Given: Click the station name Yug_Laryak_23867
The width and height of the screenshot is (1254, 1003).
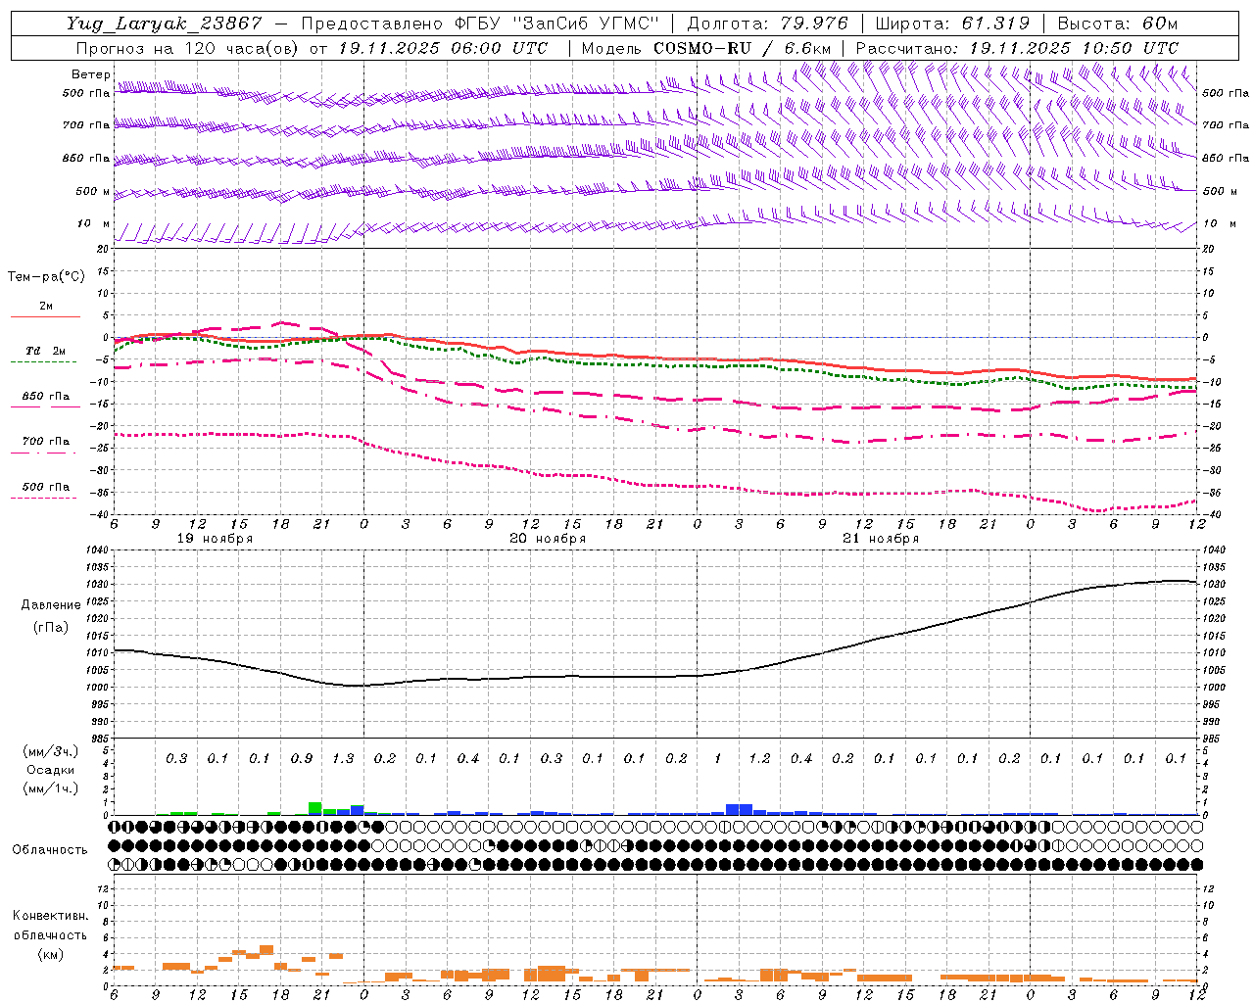Looking at the screenshot, I should pyautogui.click(x=165, y=24).
